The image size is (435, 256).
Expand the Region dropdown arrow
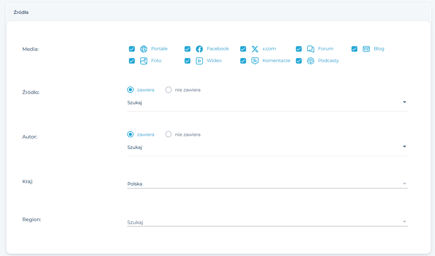click(x=405, y=222)
